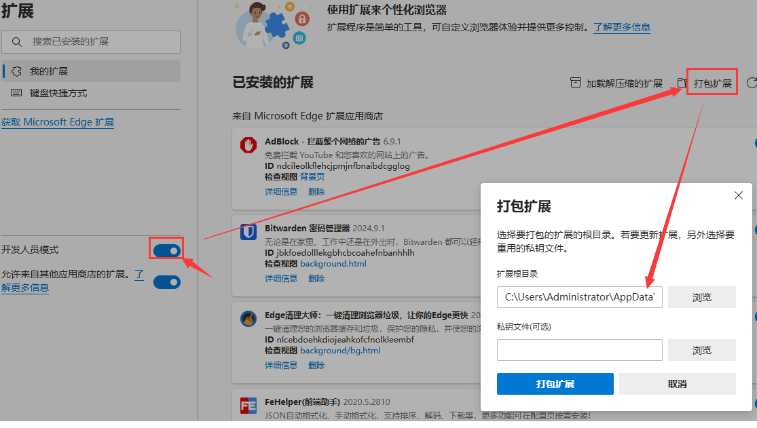Click 打包扩展 in the page toolbar

713,83
